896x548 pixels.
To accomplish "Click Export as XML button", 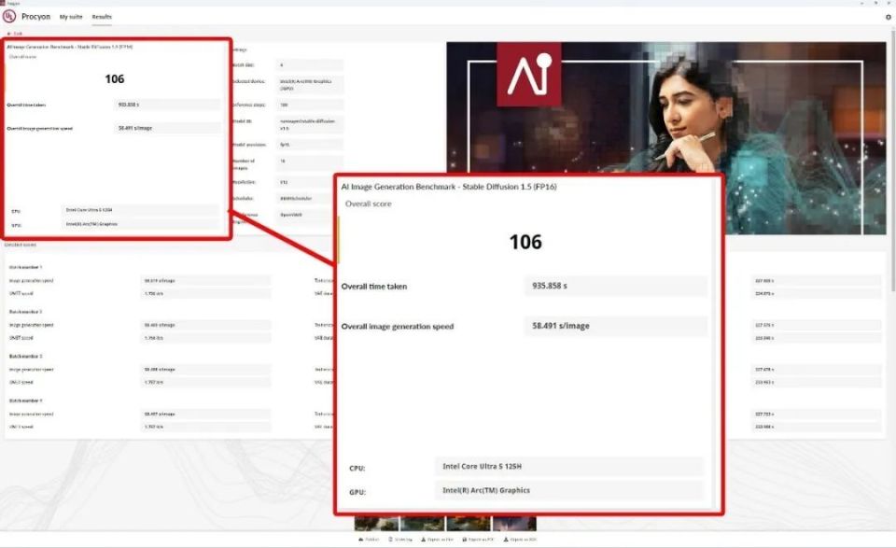I will coord(520,540).
